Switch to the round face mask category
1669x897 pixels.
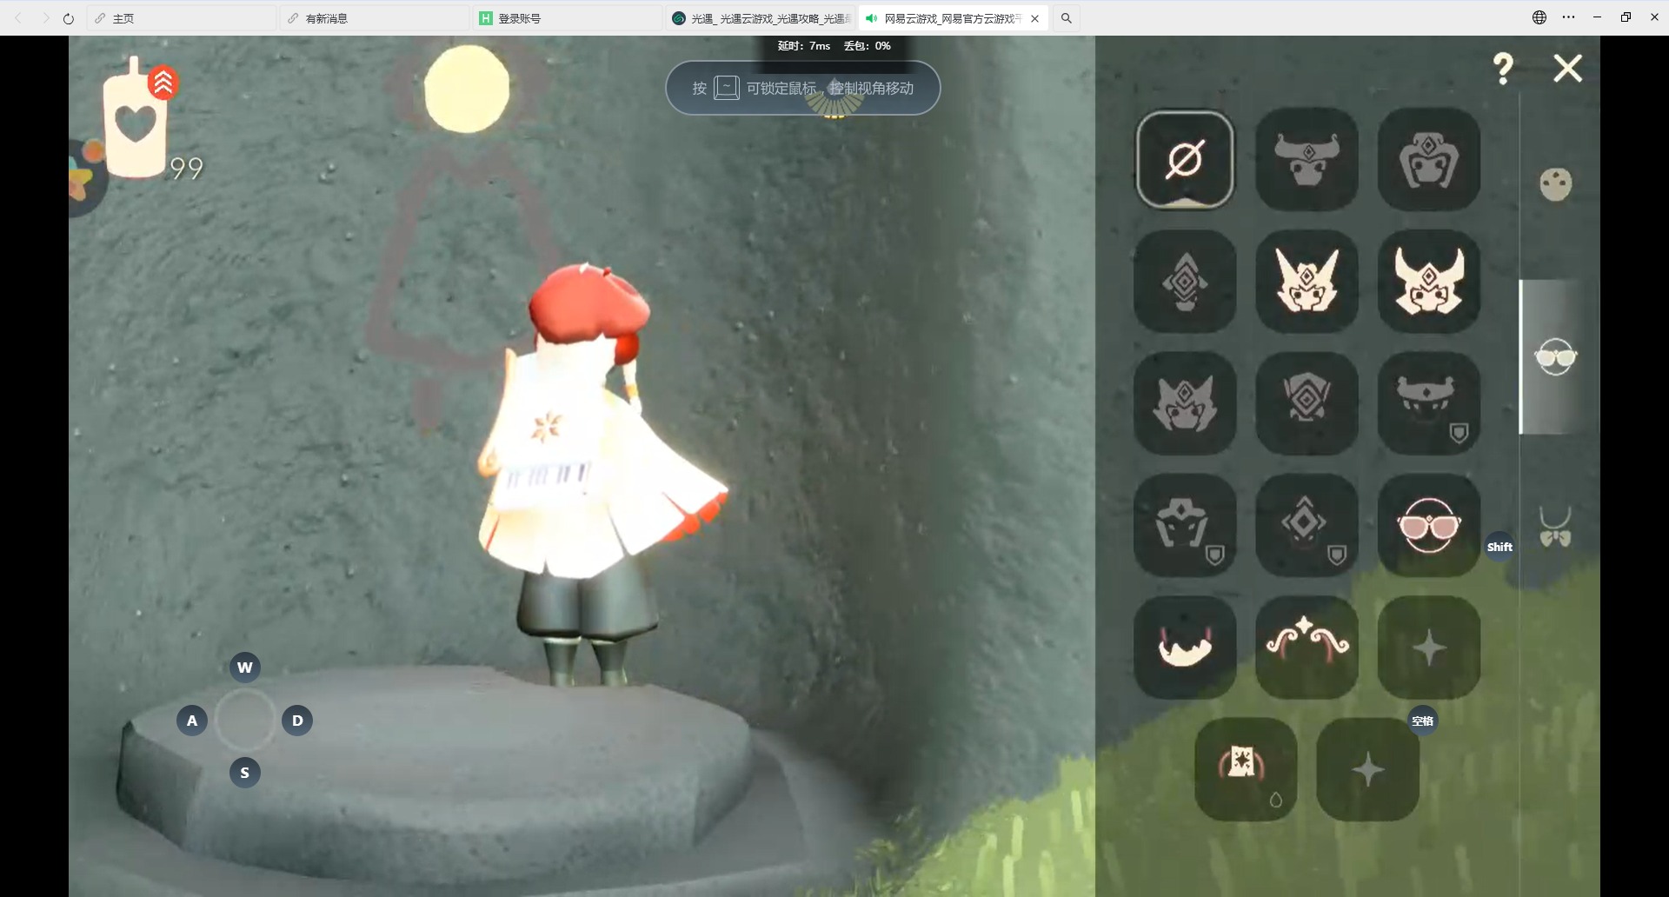(1556, 184)
